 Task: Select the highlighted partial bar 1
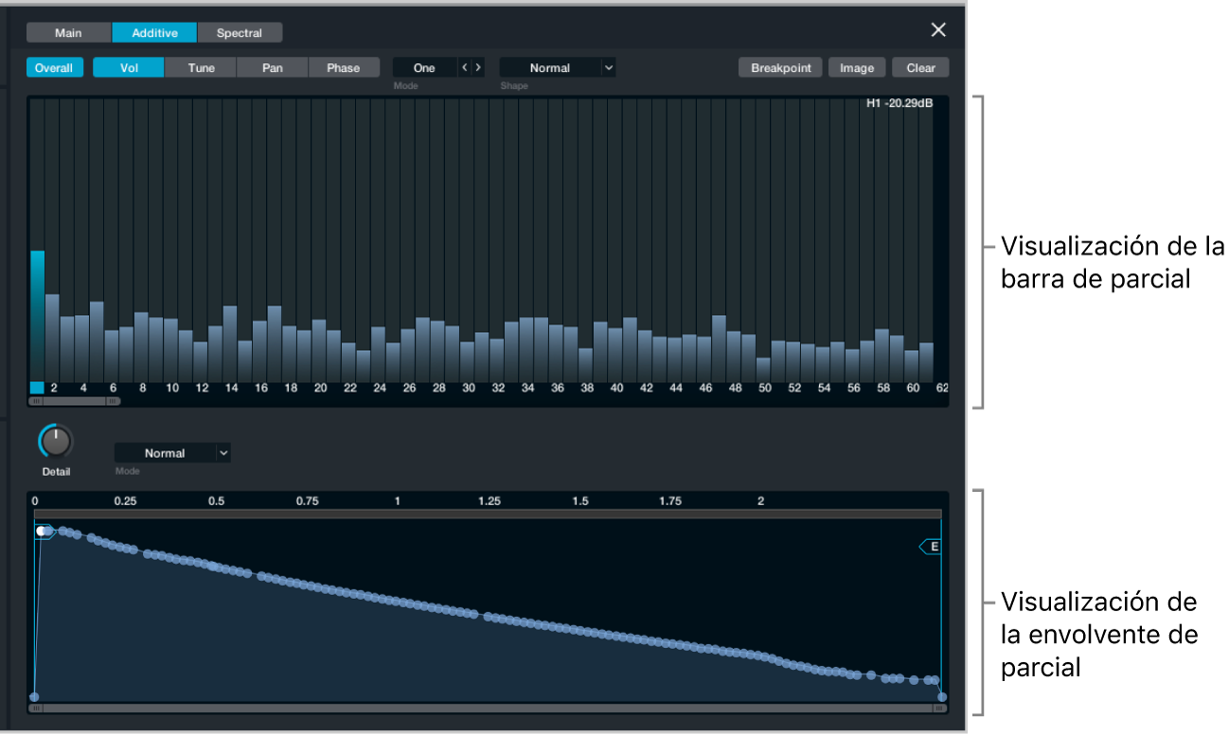point(38,315)
